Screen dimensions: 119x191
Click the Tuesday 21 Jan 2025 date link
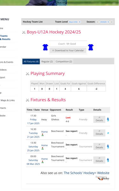[33, 135]
